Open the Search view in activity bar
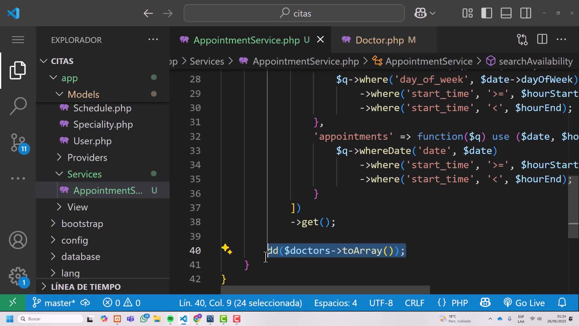Image resolution: width=579 pixels, height=326 pixels. [18, 106]
